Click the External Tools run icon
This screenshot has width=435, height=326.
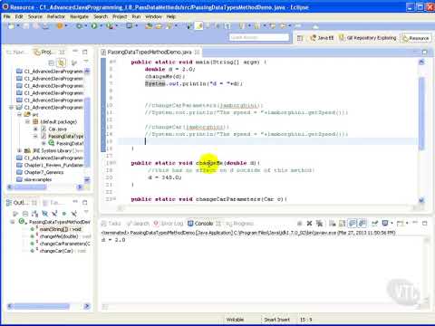click(109, 26)
